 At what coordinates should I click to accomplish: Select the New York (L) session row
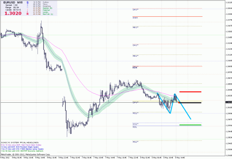pos(43,14)
